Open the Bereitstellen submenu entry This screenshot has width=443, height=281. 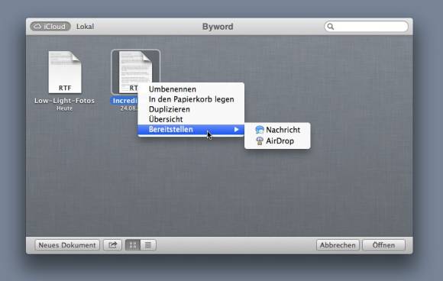pos(191,130)
